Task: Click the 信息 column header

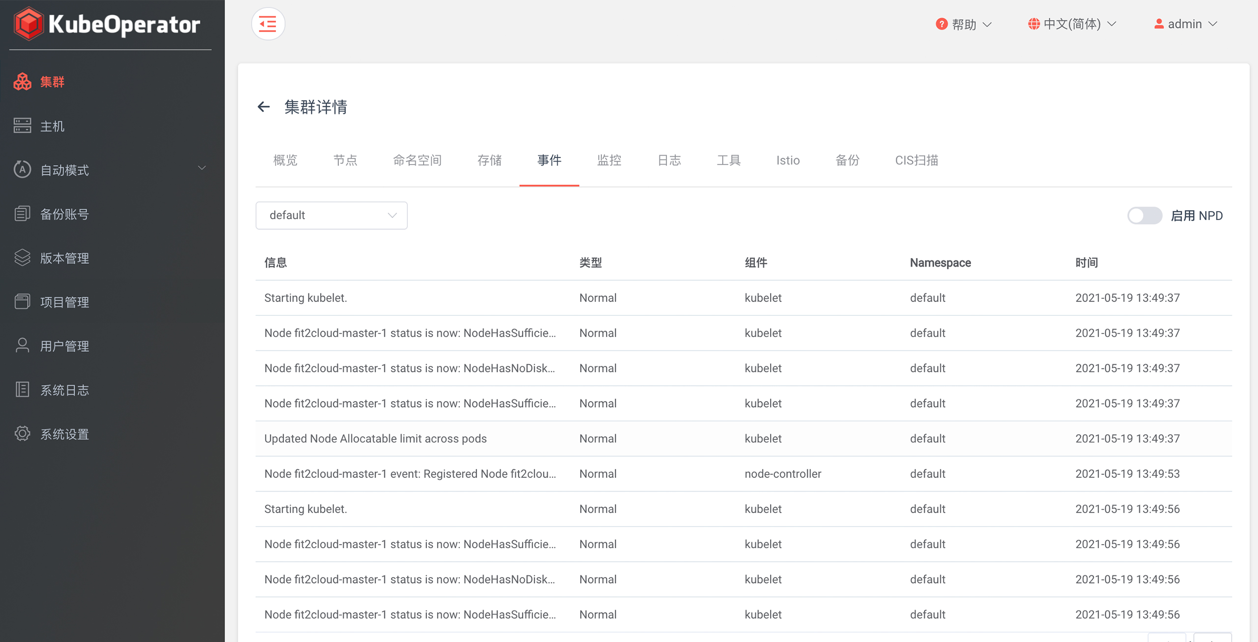Action: (276, 262)
